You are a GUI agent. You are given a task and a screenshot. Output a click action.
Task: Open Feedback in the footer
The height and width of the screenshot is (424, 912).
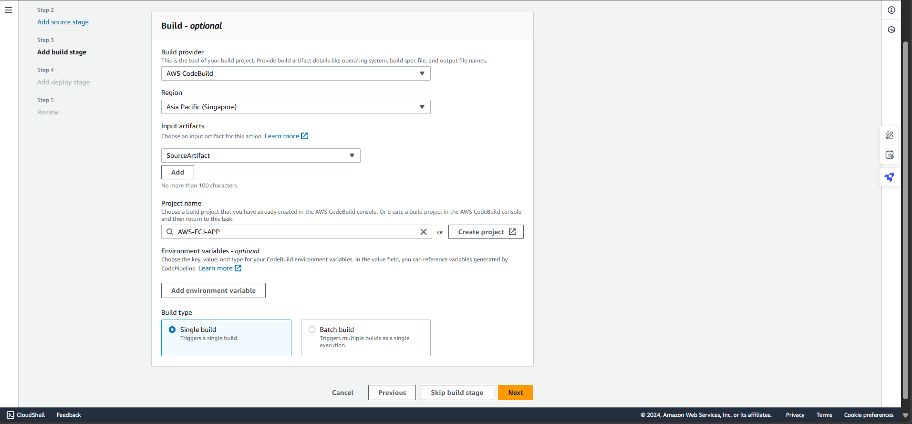point(69,415)
